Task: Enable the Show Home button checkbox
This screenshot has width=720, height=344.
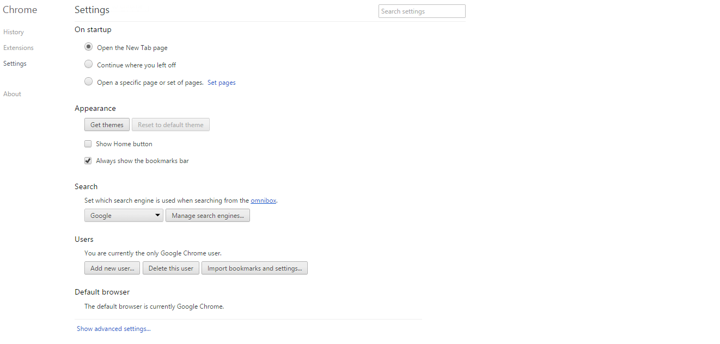Action: tap(88, 144)
